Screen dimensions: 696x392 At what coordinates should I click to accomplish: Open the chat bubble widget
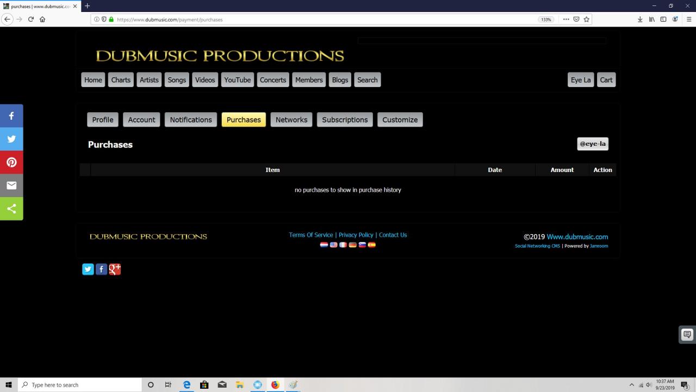tap(687, 334)
